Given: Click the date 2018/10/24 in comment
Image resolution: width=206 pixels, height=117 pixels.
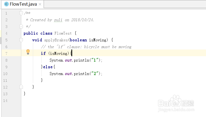Looking at the screenshot, I should [x=82, y=20].
